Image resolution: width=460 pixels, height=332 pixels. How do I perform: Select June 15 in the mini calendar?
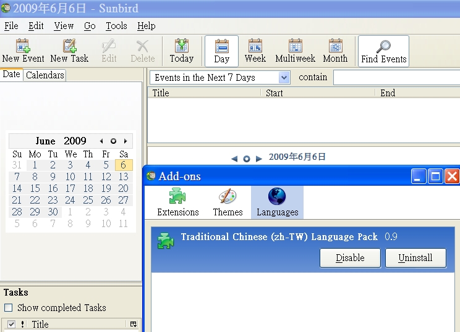point(35,188)
